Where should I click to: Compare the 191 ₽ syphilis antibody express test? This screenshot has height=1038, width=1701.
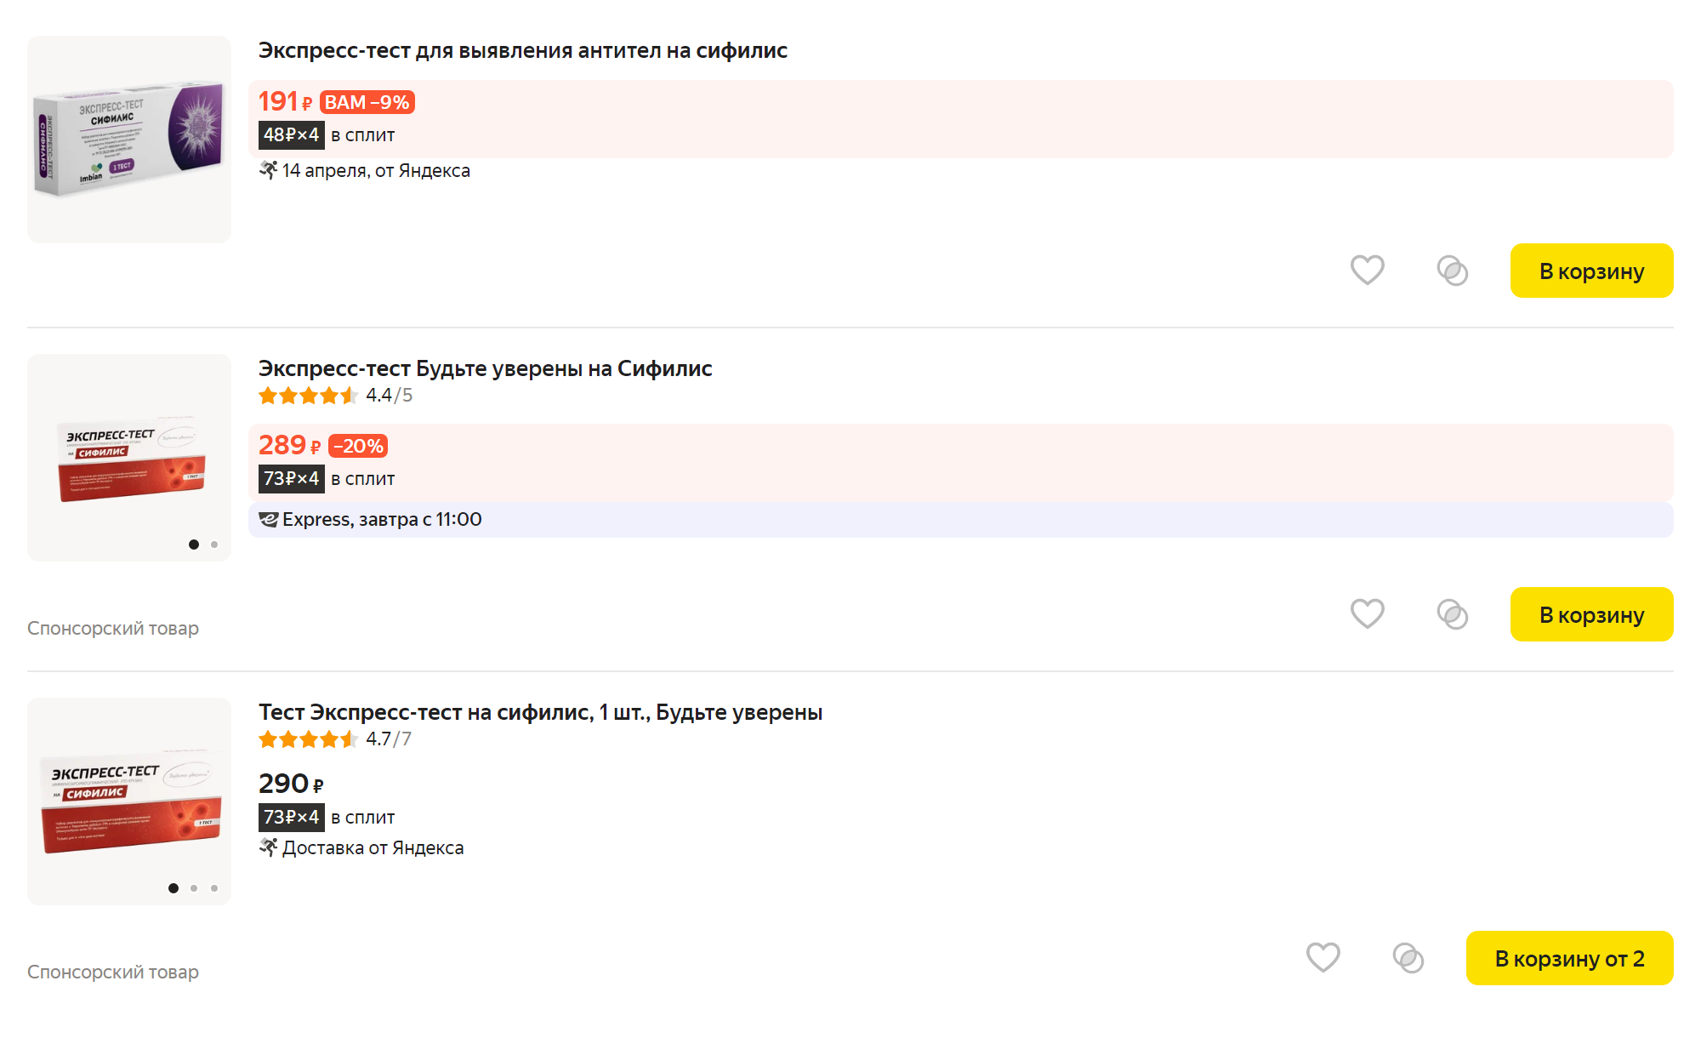click(x=1453, y=271)
